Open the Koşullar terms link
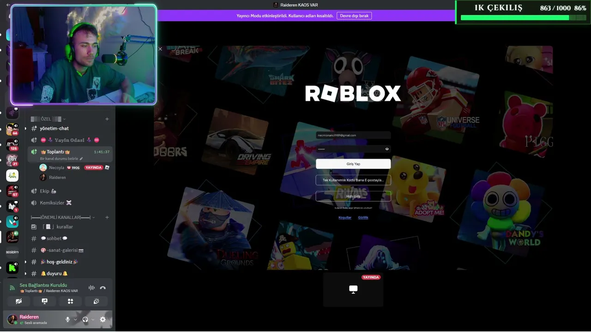591x332 pixels. point(345,217)
